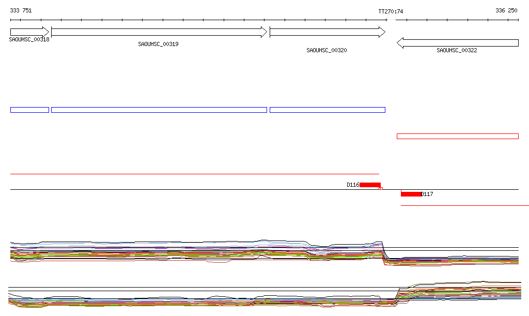
Task: Click end coordinate 336 250
Action: (x=506, y=10)
